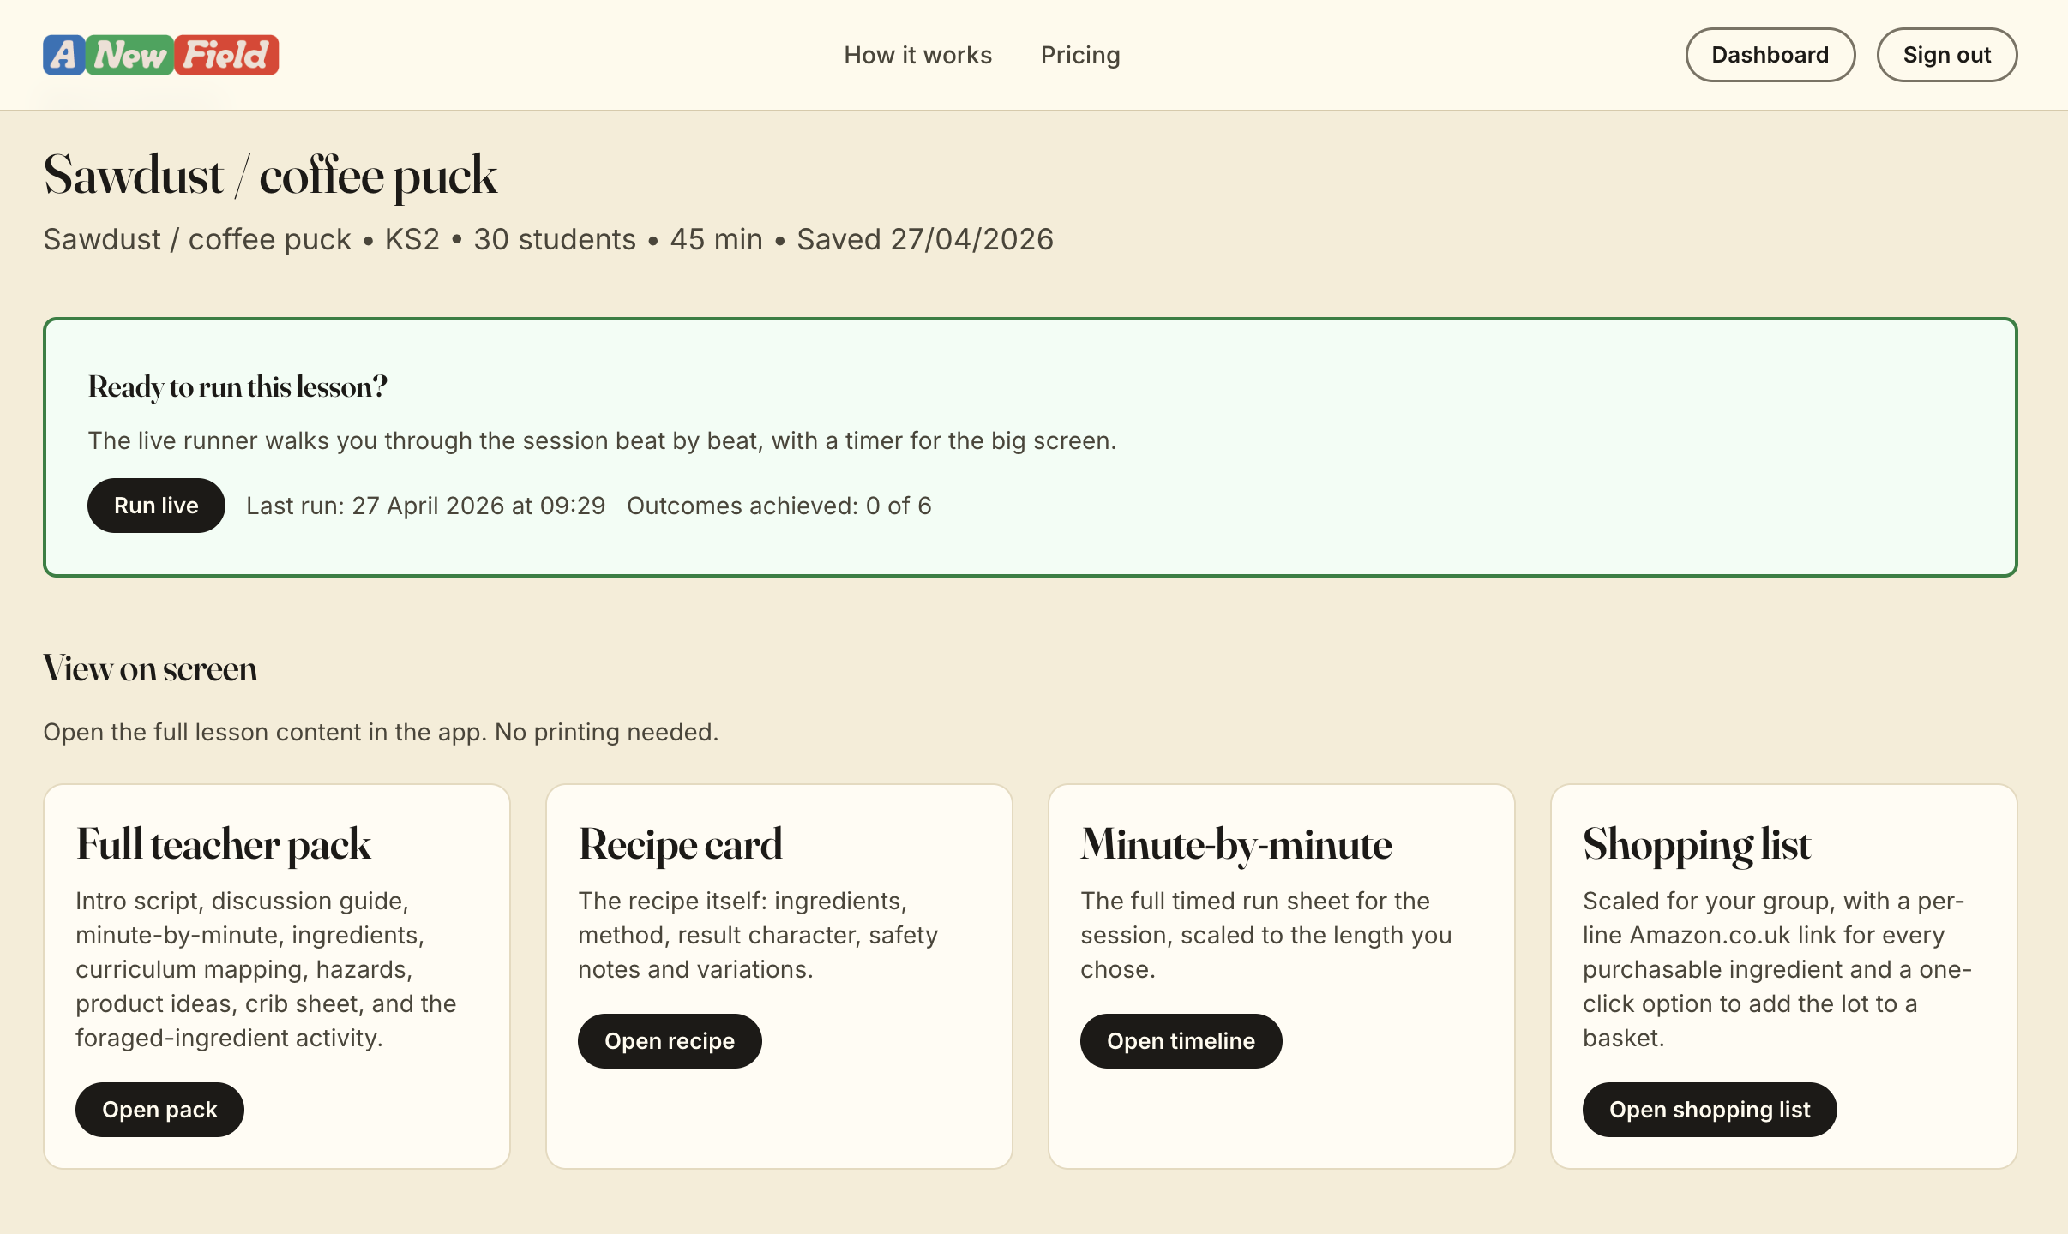The height and width of the screenshot is (1234, 2068).
Task: Click the Sawdust / coffee puck page title
Action: tap(270, 176)
